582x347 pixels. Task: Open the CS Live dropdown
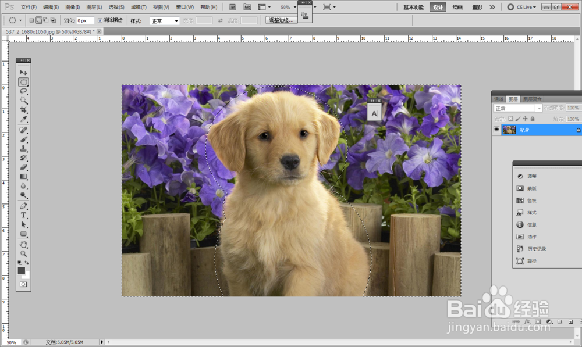click(x=522, y=7)
